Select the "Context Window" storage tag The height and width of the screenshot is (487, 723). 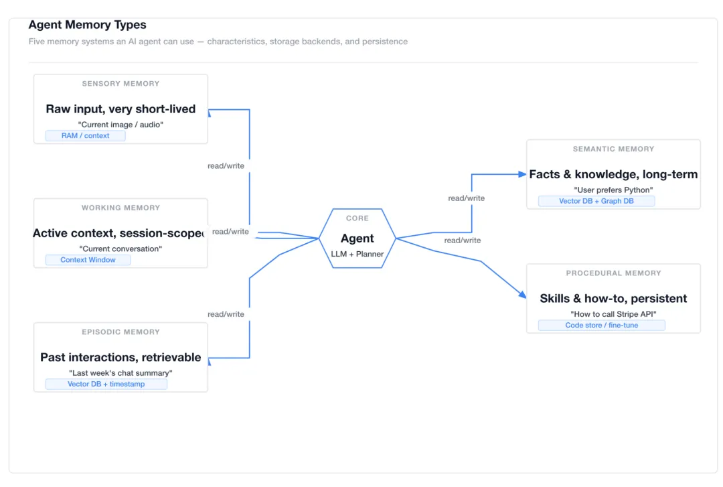tap(88, 260)
